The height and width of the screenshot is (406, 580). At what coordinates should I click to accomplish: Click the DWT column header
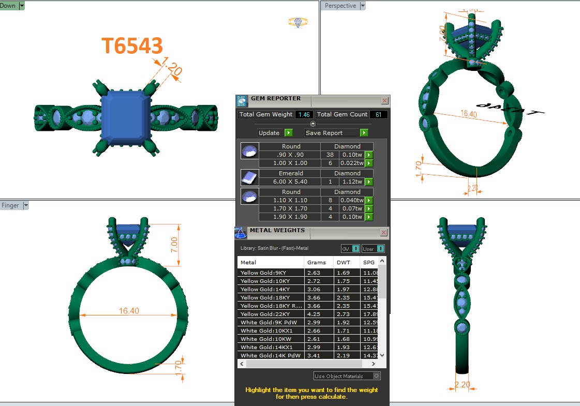pyautogui.click(x=347, y=262)
